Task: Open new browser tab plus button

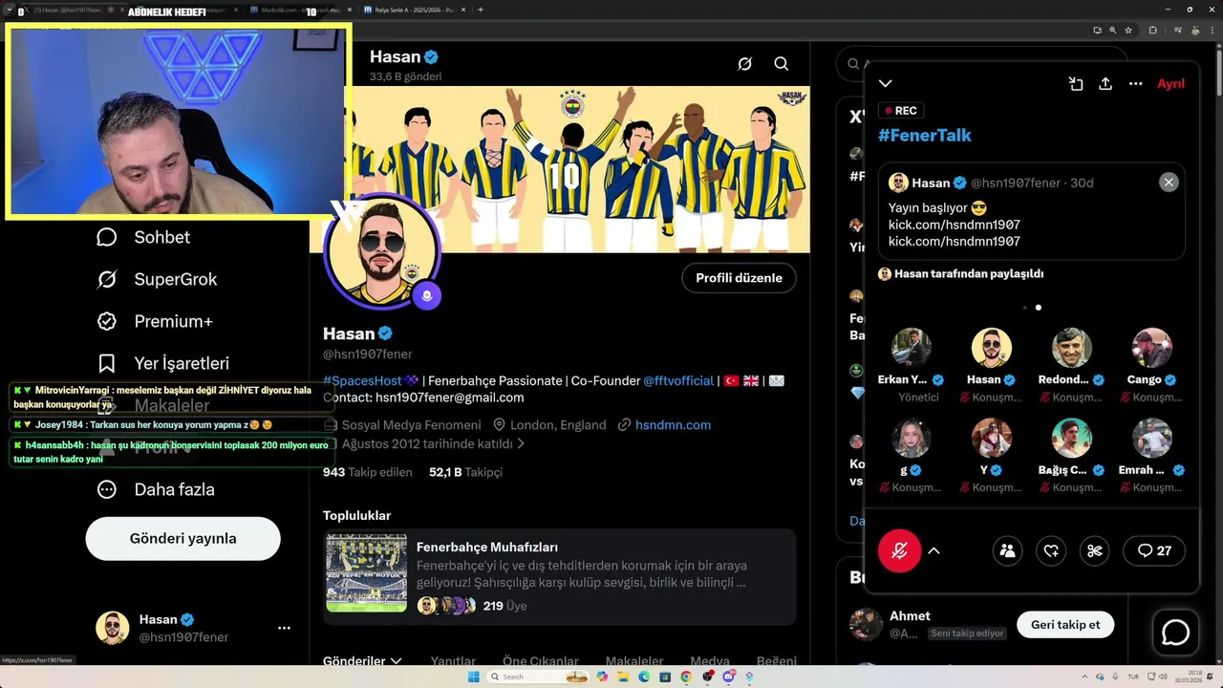Action: pos(480,10)
